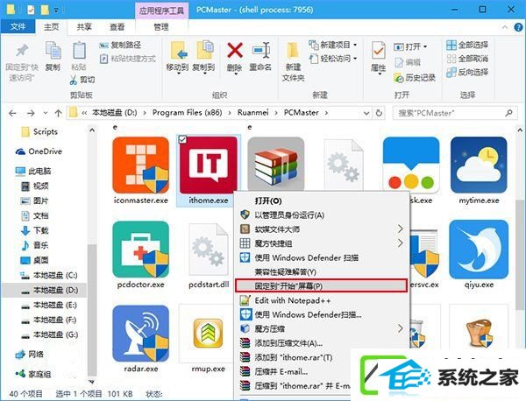Click the Forward navigation arrow
Screen dimensions: 526x401
tap(31, 113)
